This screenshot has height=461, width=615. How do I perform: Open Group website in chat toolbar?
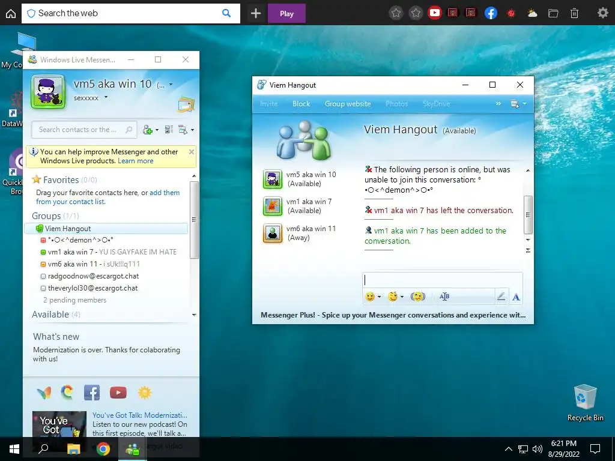(348, 104)
